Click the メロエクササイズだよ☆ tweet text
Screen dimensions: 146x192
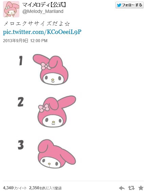37,24
